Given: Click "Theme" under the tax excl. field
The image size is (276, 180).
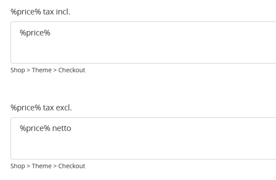Looking at the screenshot, I should pos(42,166).
